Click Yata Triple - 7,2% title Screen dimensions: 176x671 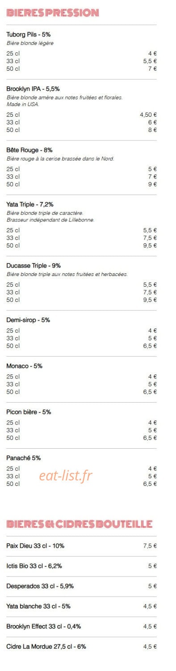tap(29, 204)
